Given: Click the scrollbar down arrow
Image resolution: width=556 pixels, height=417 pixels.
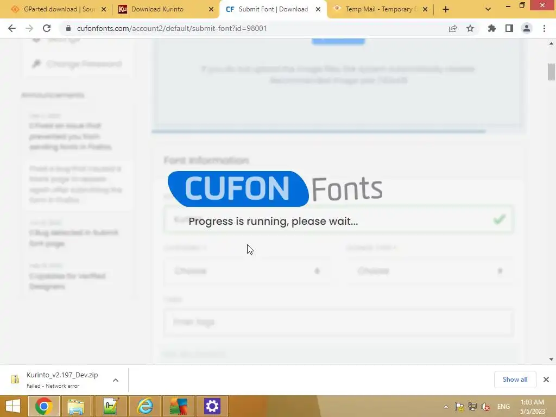Looking at the screenshot, I should coord(551,359).
